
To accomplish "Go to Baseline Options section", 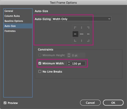I will (x=18, y=21).
